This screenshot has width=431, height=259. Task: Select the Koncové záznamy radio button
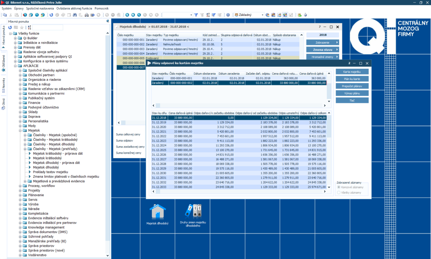coord(339,187)
